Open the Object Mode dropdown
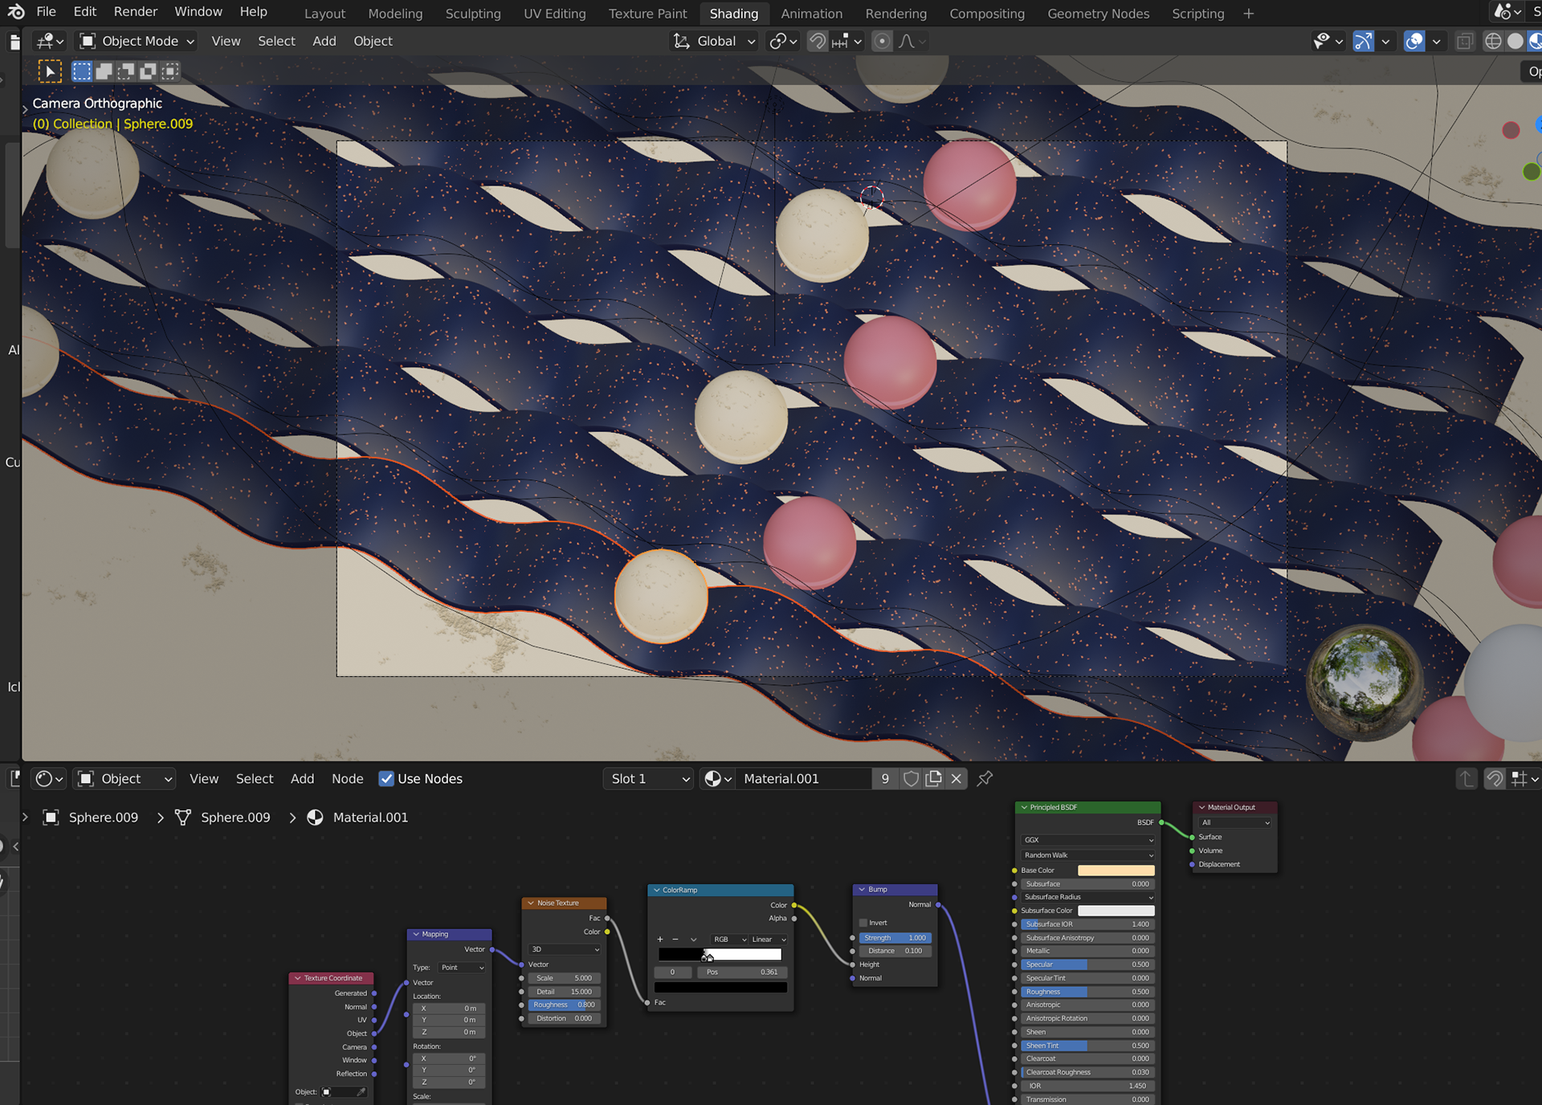1542x1105 pixels. tap(135, 41)
